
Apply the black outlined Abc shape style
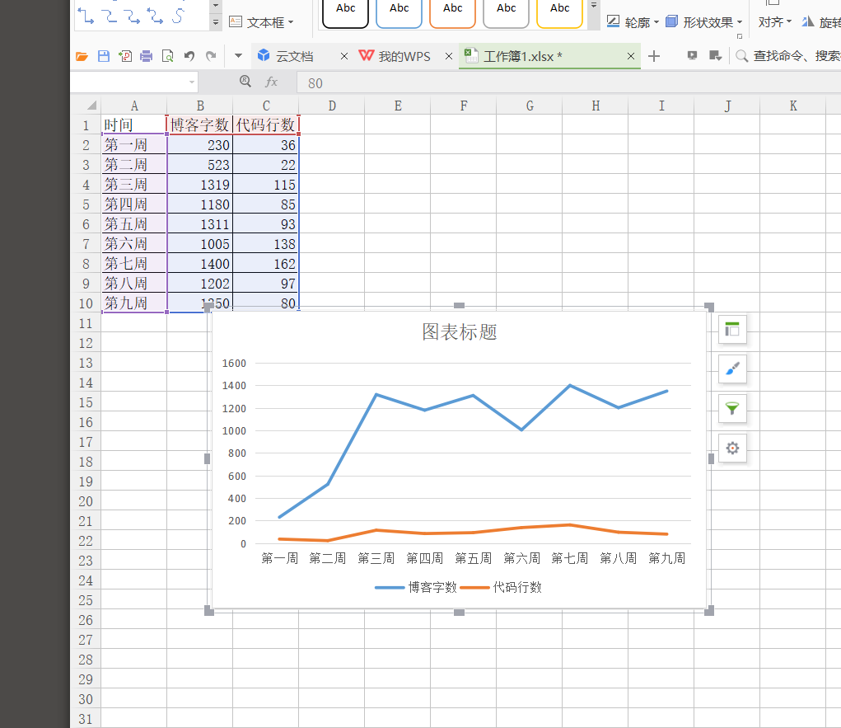(345, 12)
